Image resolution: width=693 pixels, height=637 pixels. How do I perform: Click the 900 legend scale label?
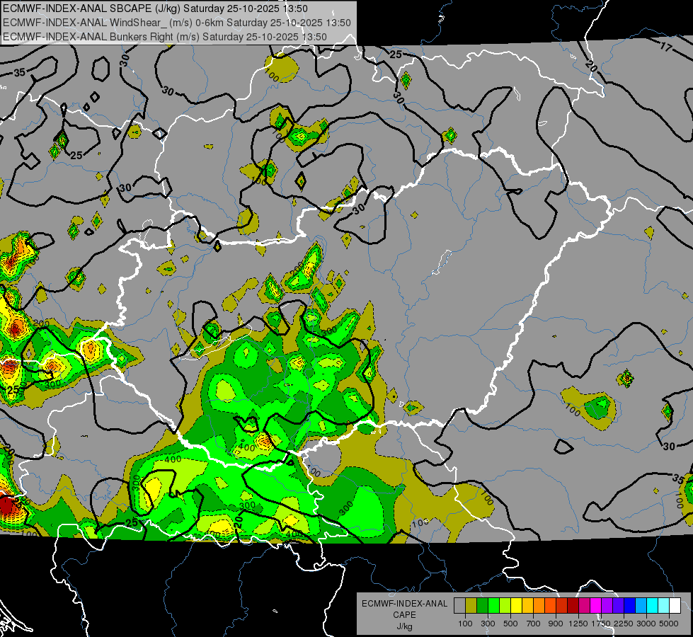tap(556, 624)
